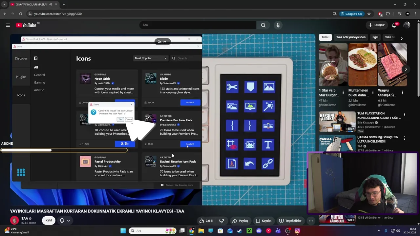Image resolution: width=420 pixels, height=236 pixels.
Task: Go back one page in Chrome
Action: [x=5, y=14]
